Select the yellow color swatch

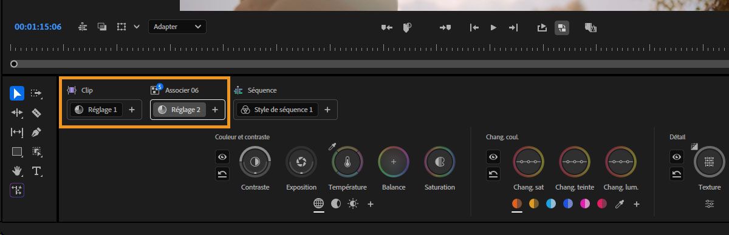coord(535,204)
